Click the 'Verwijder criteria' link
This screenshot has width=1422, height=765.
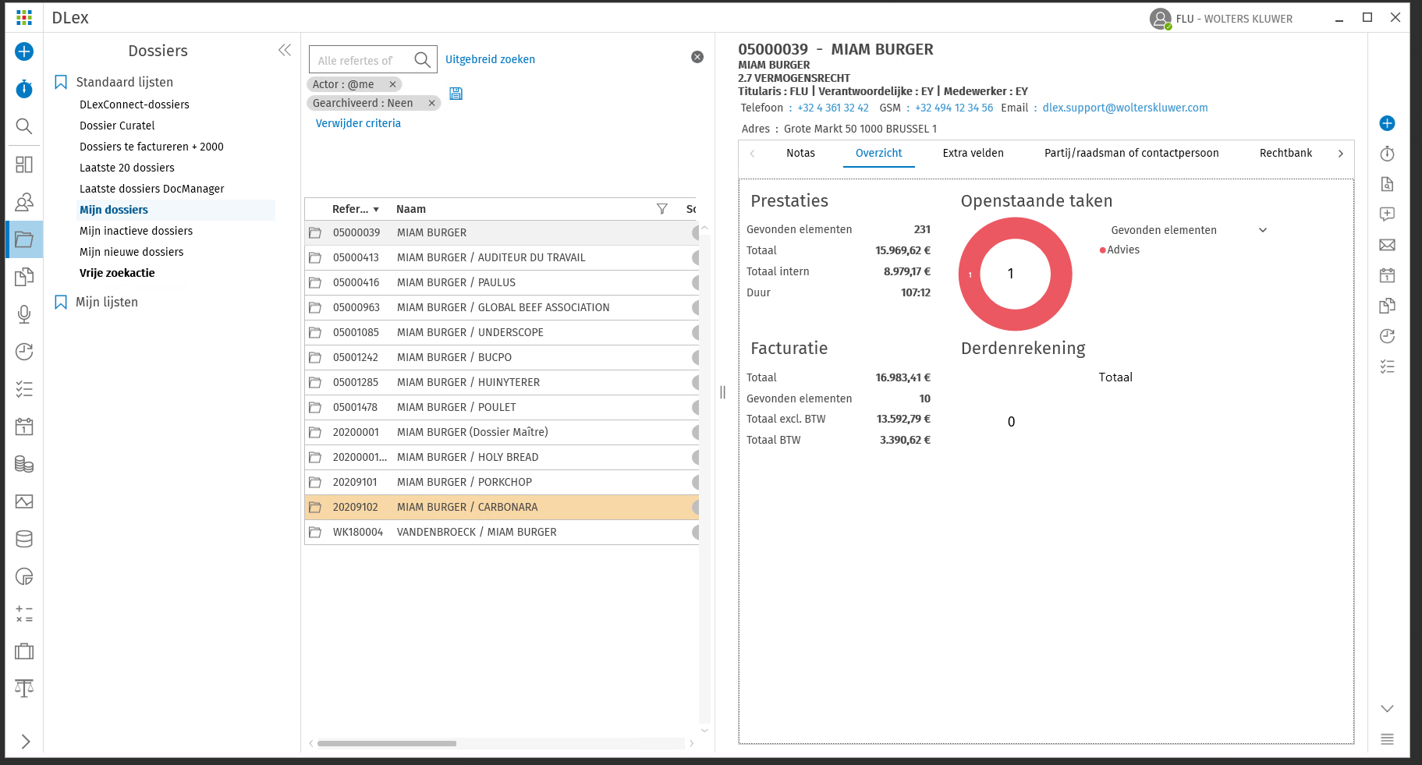click(x=358, y=123)
